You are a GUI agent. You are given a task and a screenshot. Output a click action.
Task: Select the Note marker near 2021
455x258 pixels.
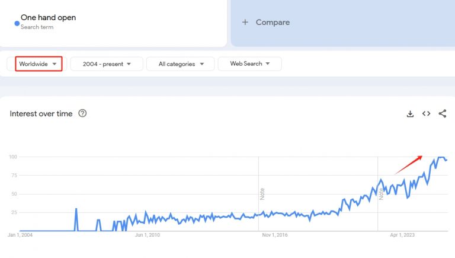tap(381, 193)
